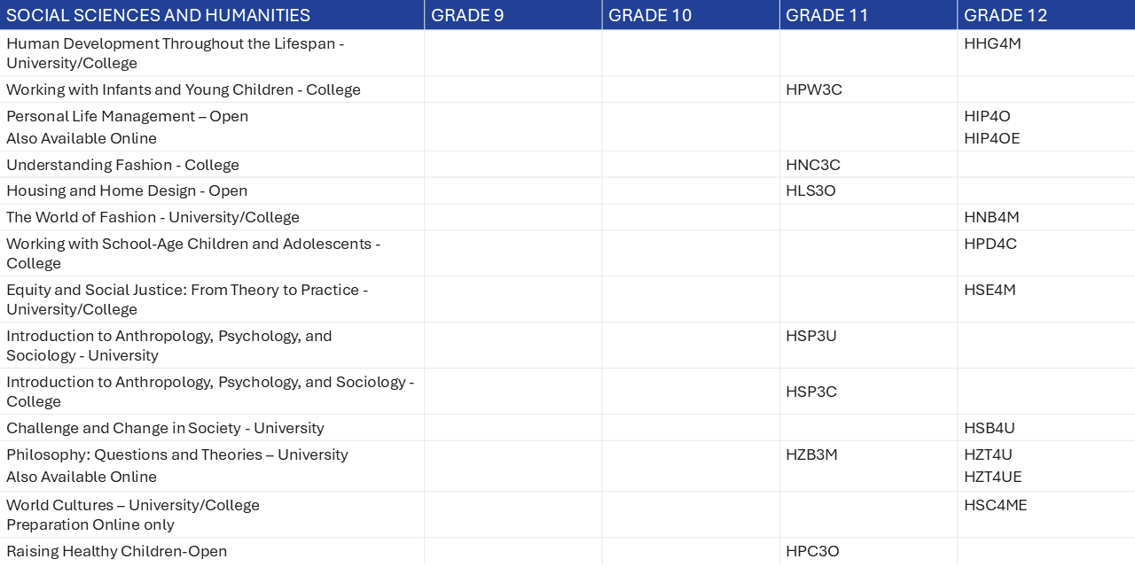Screen dimensions: 1135x567
Task: Click the HZB3M philosophy course code
Action: (x=811, y=454)
